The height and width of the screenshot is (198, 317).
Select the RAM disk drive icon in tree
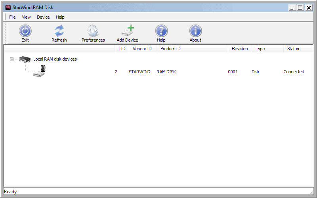pos(39,71)
